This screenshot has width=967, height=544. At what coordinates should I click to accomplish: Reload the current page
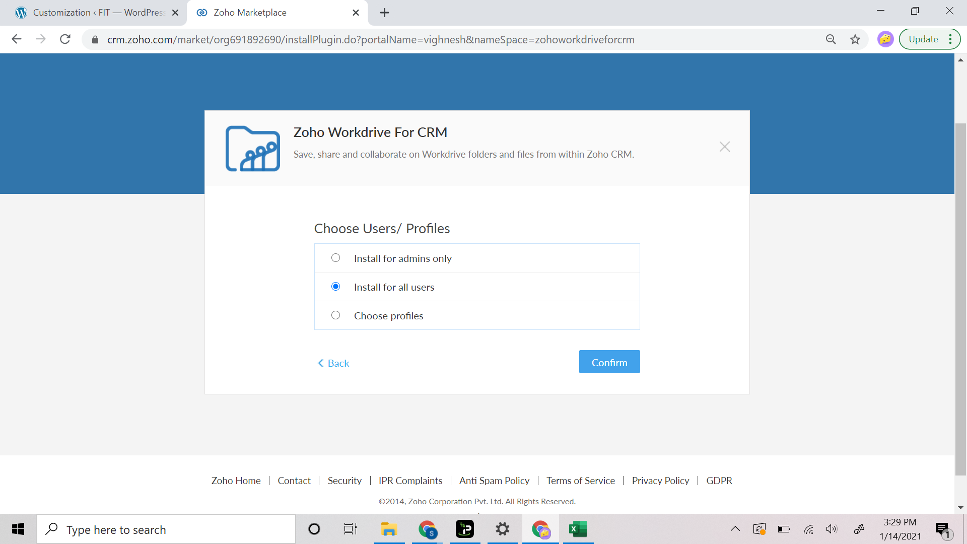pyautogui.click(x=65, y=39)
